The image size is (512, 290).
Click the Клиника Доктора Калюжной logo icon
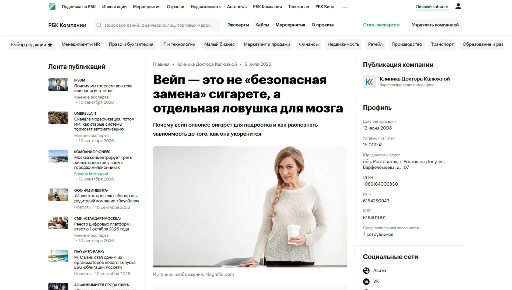[369, 82]
